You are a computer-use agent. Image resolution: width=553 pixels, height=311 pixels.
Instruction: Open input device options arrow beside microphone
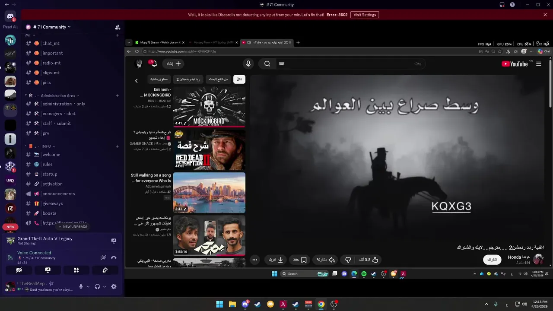88,286
